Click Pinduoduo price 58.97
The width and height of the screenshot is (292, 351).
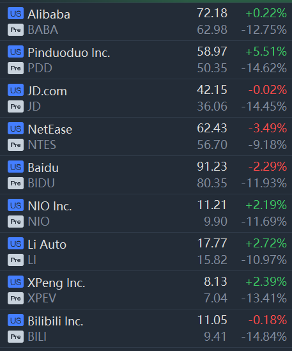[x=212, y=52]
